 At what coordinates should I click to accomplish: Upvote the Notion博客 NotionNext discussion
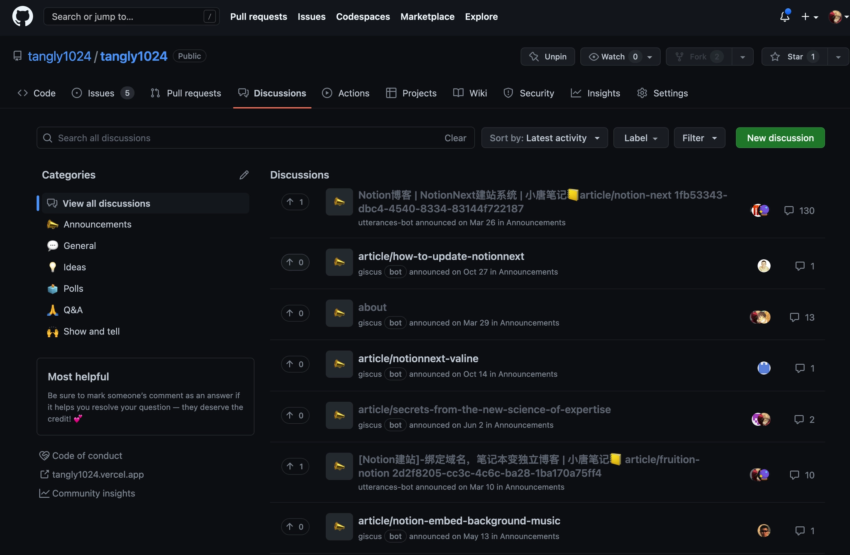tap(295, 202)
